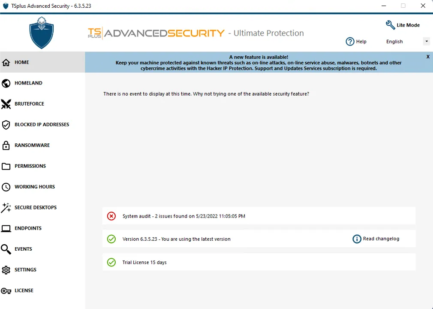The height and width of the screenshot is (309, 433).
Task: Click the knight shield logo
Action: (x=42, y=33)
